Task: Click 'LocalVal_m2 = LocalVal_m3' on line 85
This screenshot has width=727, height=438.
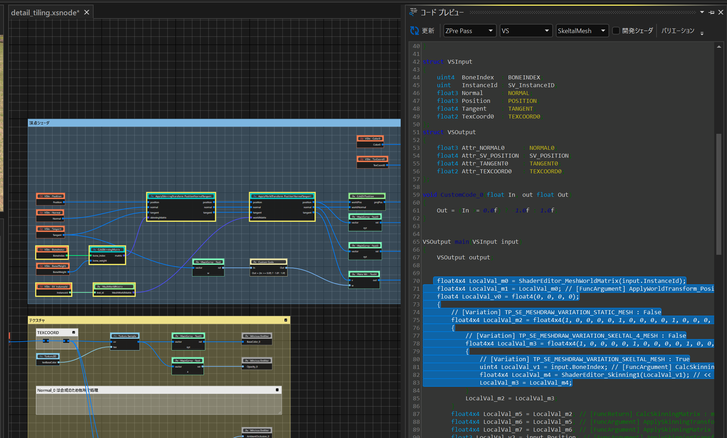Action: coord(510,398)
